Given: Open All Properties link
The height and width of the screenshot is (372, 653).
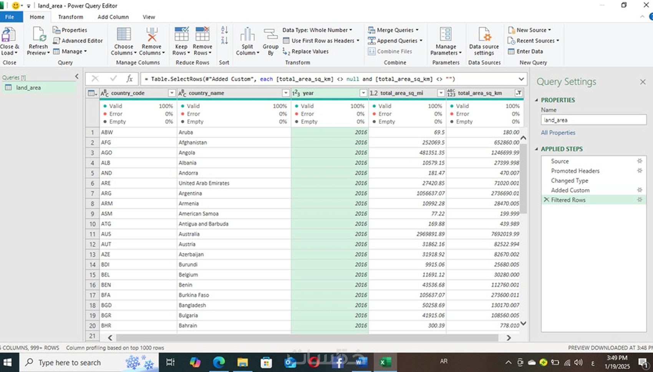Looking at the screenshot, I should pyautogui.click(x=558, y=133).
